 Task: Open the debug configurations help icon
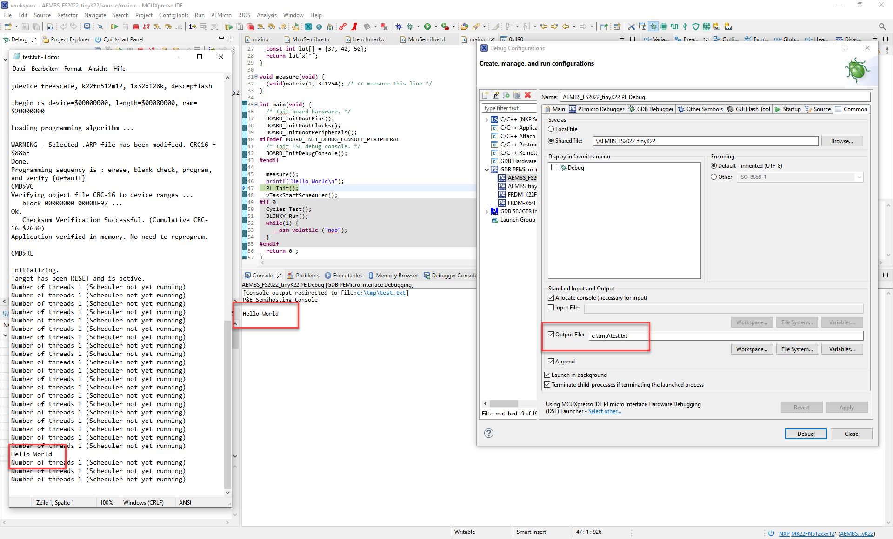click(488, 433)
